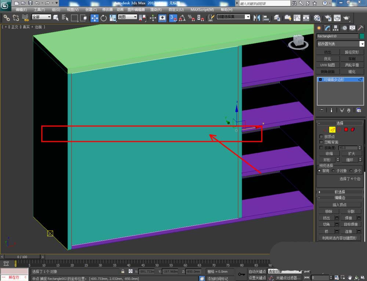Select the Edge sub-object level icon
This screenshot has width=367, height=281.
pos(332,129)
